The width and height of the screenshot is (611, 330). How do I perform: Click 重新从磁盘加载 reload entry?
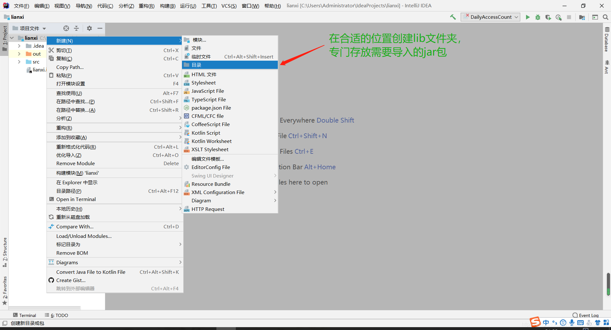(115, 217)
